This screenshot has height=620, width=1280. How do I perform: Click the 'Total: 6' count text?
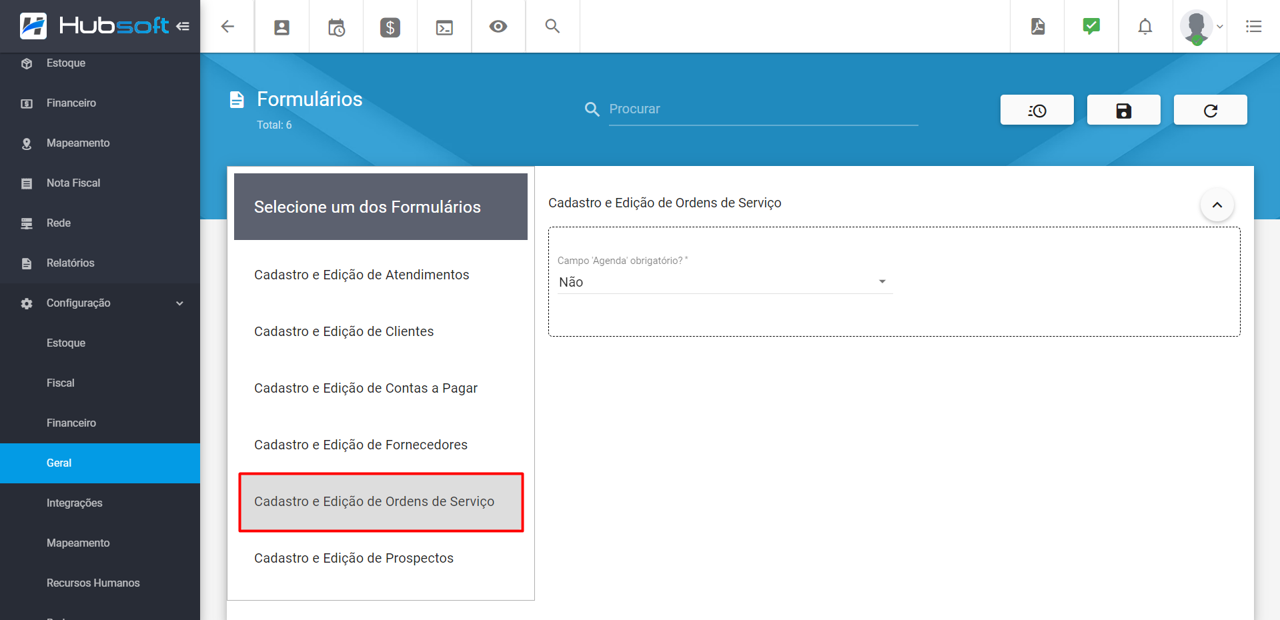[274, 125]
